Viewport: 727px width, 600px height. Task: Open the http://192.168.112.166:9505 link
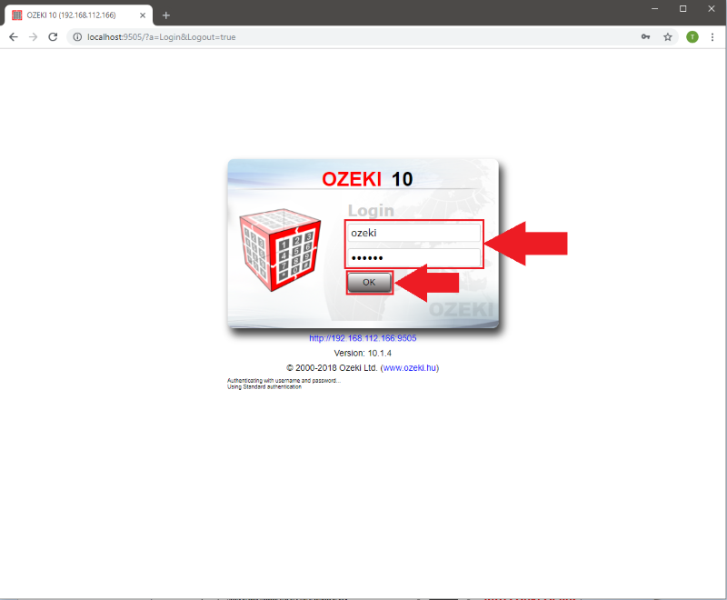click(363, 337)
